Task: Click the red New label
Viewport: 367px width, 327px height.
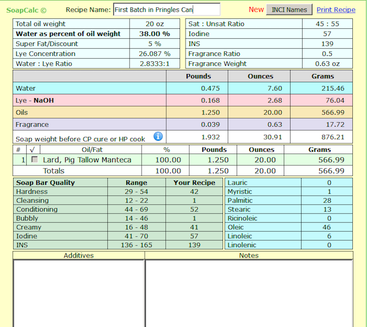Action: tap(256, 9)
